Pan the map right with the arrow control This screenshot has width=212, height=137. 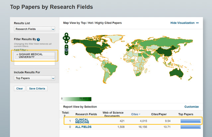(69, 38)
